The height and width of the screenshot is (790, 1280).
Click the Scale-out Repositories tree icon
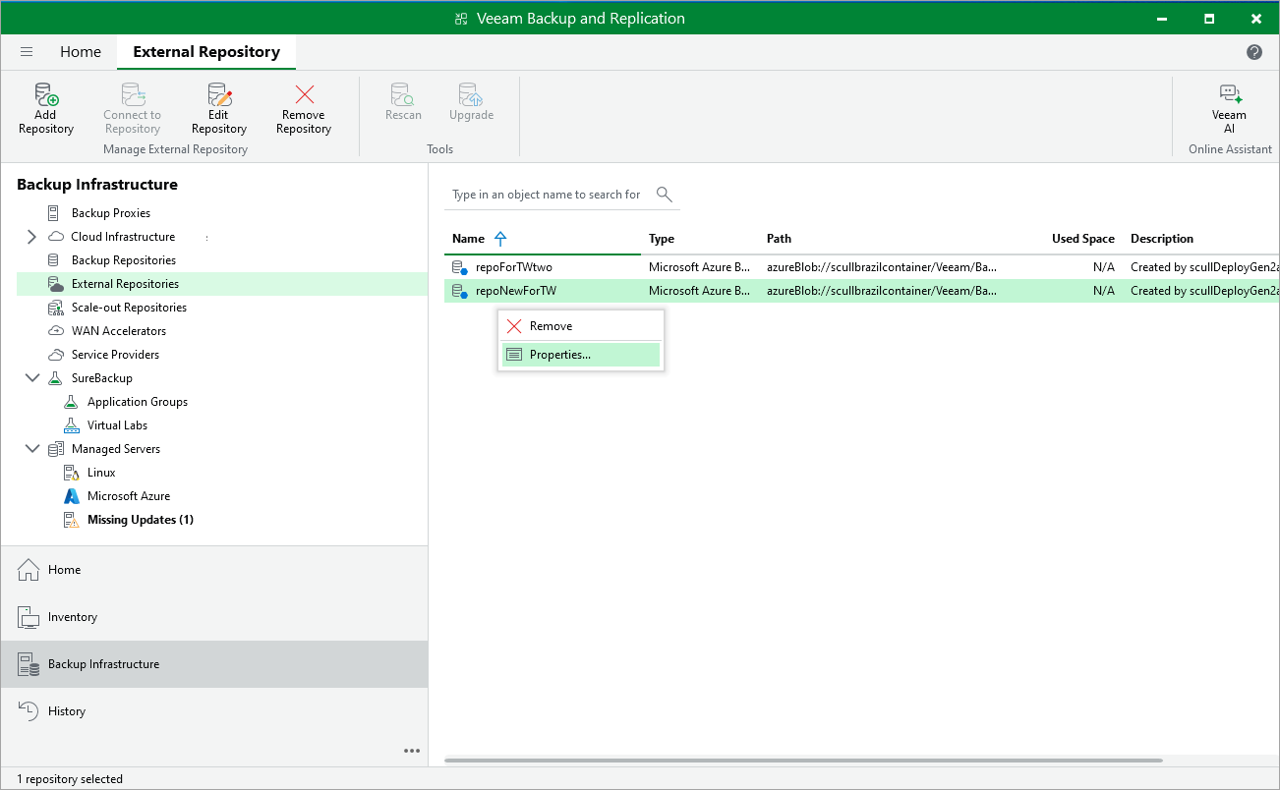pos(55,308)
